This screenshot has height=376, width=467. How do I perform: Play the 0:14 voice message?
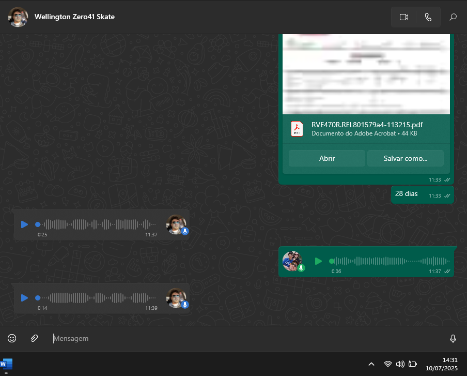[24, 298]
